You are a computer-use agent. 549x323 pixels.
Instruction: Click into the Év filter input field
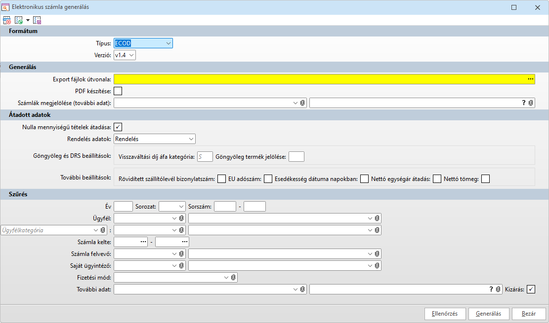click(123, 206)
